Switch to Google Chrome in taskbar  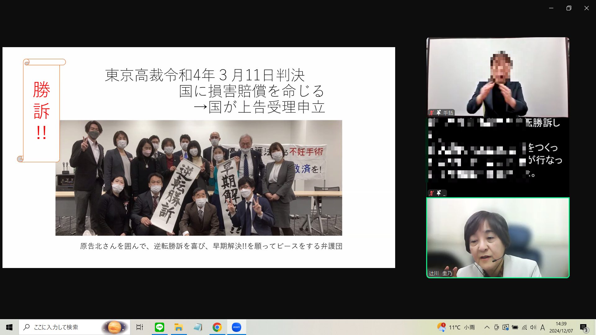[217, 327]
